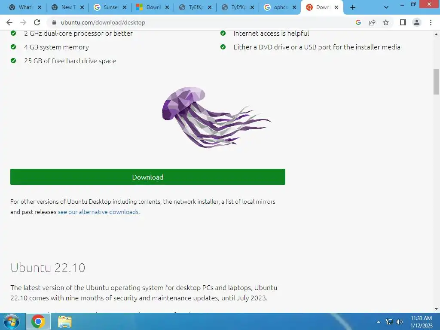Show hidden system tray icons
This screenshot has width=440, height=330.
(379, 322)
